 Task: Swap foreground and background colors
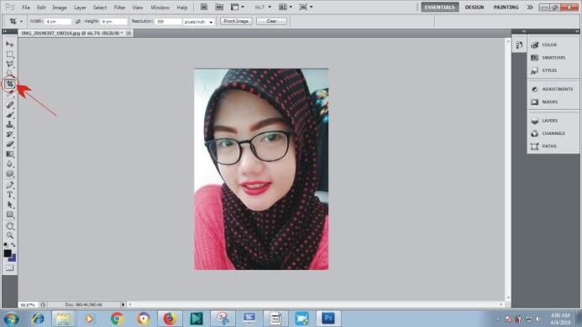pyautogui.click(x=13, y=245)
